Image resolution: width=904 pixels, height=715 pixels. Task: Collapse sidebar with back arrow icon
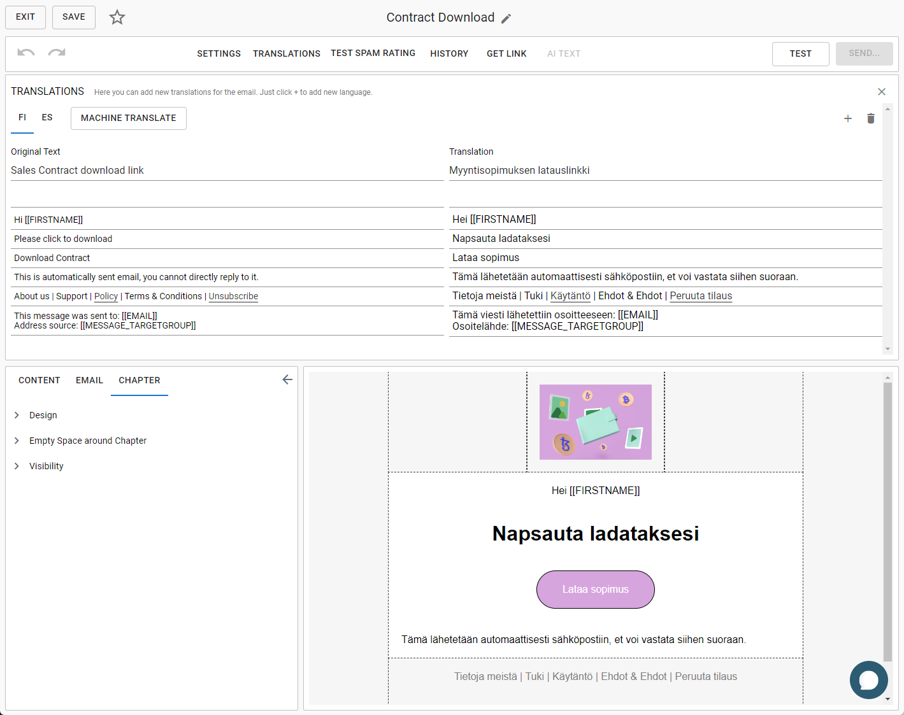tap(287, 379)
